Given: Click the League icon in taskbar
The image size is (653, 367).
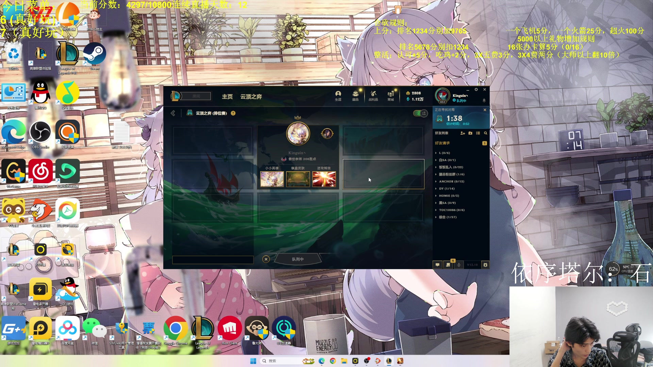Looking at the screenshot, I should pyautogui.click(x=389, y=361).
